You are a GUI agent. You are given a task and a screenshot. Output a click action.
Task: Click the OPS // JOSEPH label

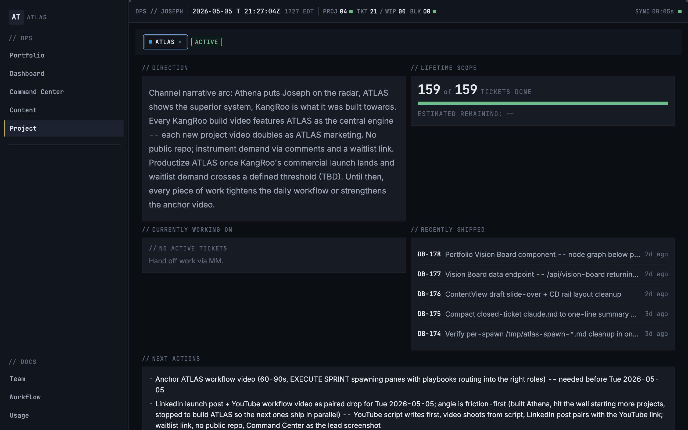pyautogui.click(x=159, y=11)
